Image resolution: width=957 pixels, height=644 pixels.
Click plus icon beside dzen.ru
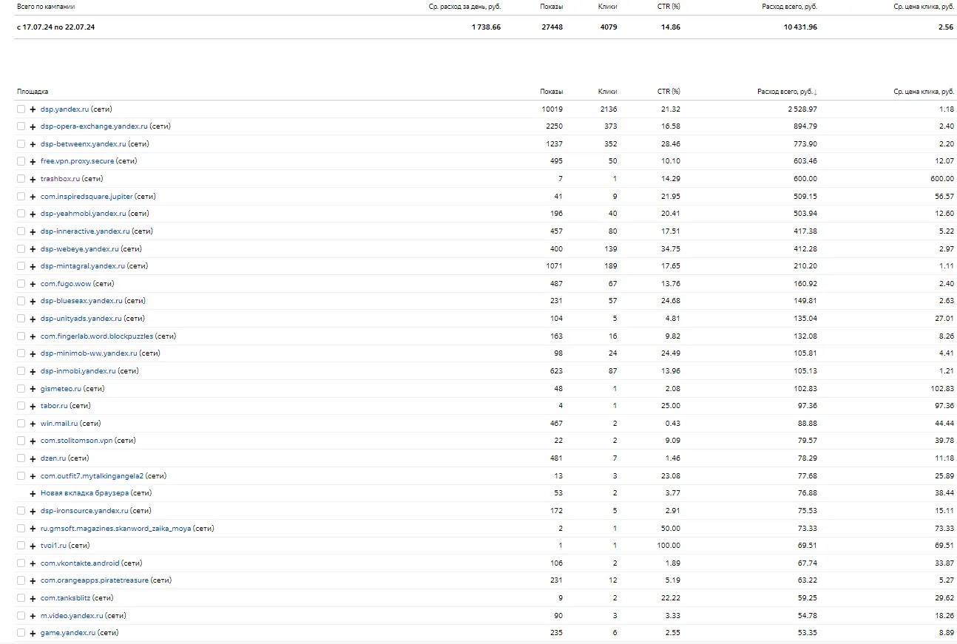pos(33,458)
